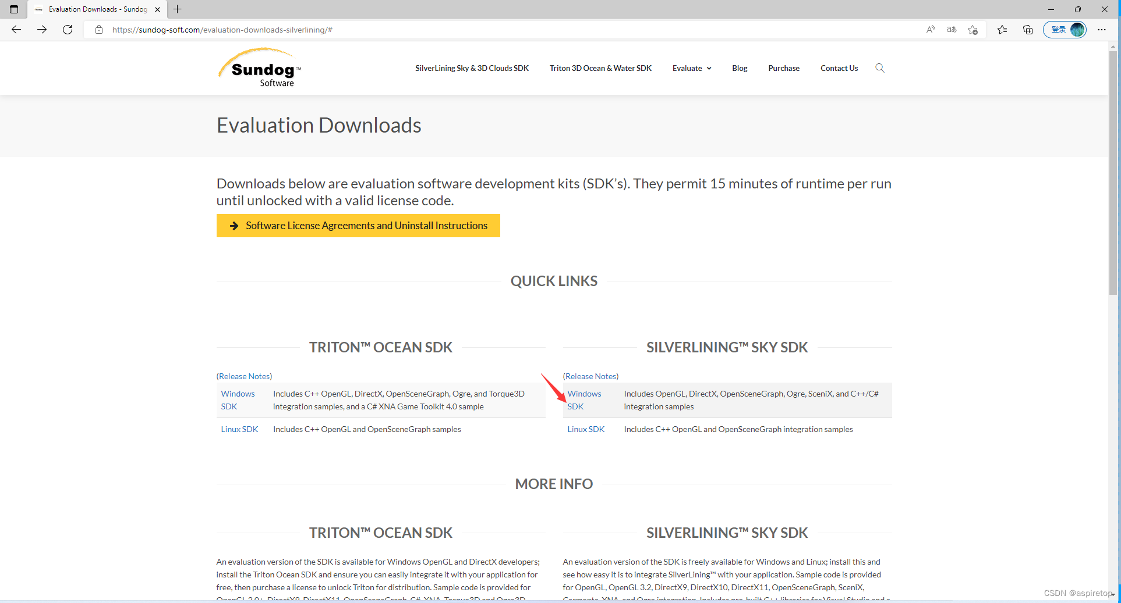Click the vertical page scrollbar
Viewport: 1121px width, 603px height.
tap(1113, 174)
